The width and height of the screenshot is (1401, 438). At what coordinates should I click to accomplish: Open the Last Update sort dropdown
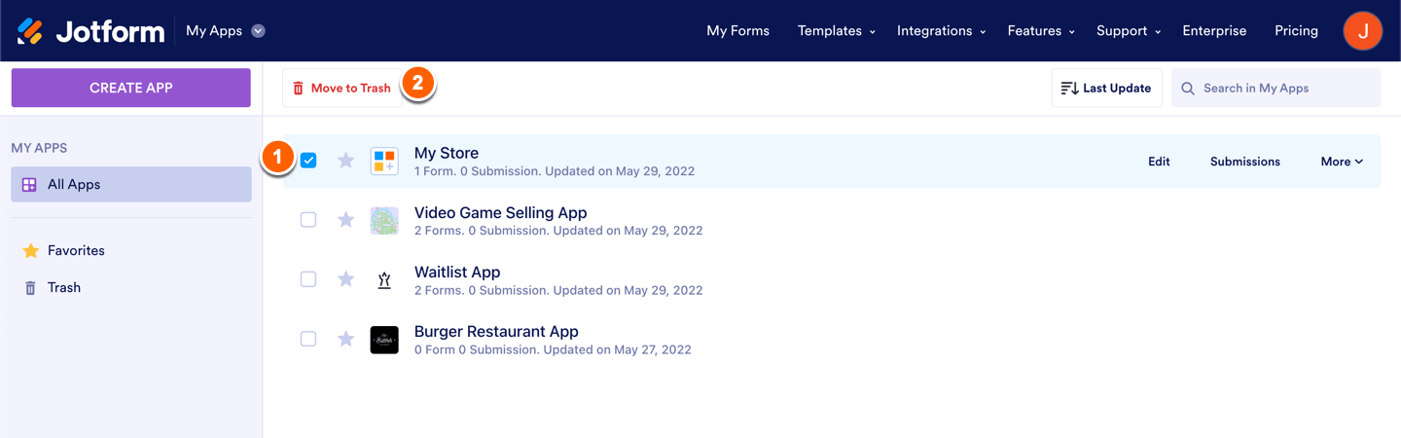coord(1106,89)
